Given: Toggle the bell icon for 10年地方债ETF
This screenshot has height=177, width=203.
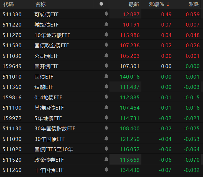Looking at the screenshot, I should 106,35.
